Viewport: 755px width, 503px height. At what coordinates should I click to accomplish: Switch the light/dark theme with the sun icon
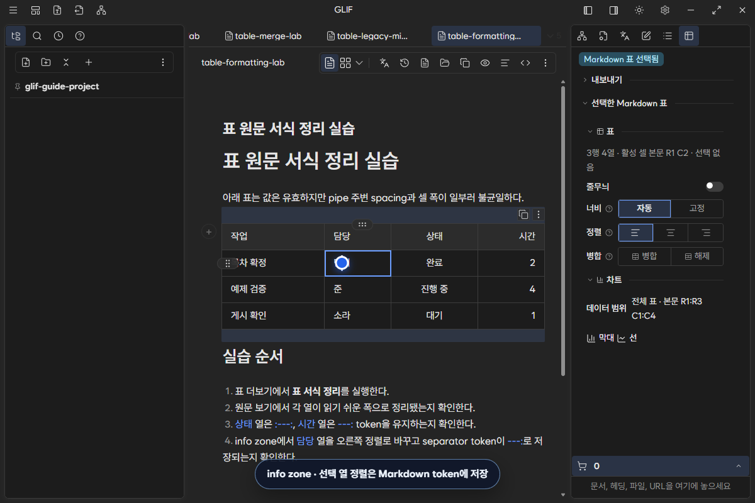point(639,10)
